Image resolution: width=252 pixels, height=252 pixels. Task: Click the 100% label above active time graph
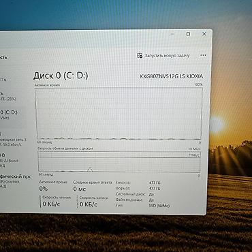pyautogui.click(x=198, y=84)
